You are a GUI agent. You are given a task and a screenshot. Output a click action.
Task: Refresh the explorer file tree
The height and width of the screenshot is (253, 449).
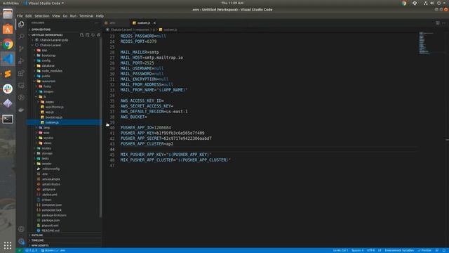click(x=93, y=35)
